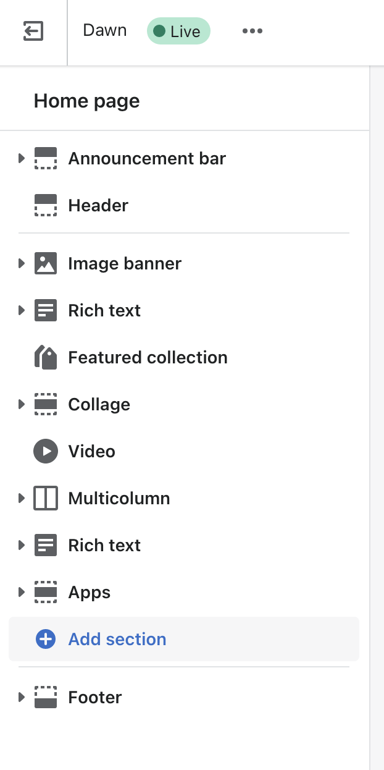Click the Multicolumn layout icon
384x770 pixels.
point(46,498)
